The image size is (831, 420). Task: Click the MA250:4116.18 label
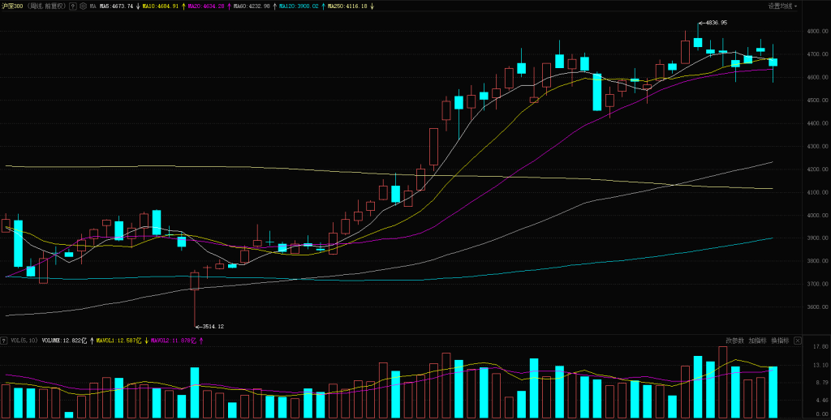[347, 6]
